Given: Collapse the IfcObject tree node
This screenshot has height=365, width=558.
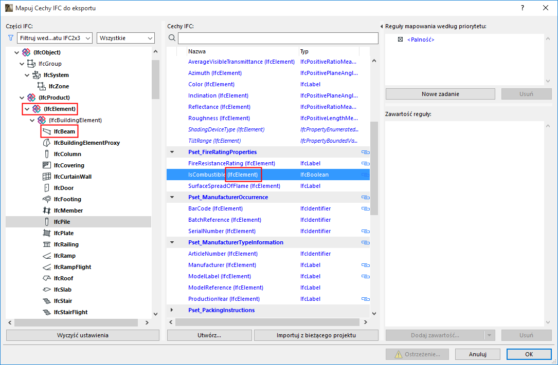Looking at the screenshot, I should pos(17,52).
